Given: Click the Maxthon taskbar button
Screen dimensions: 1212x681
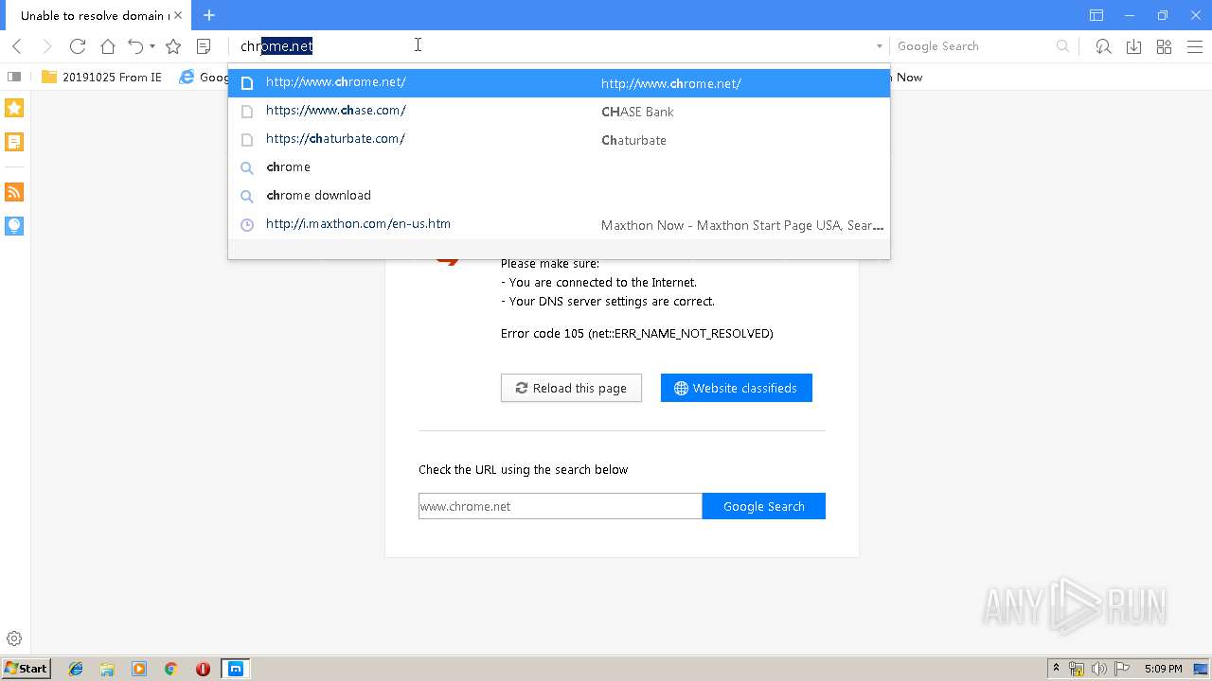Looking at the screenshot, I should 236,669.
